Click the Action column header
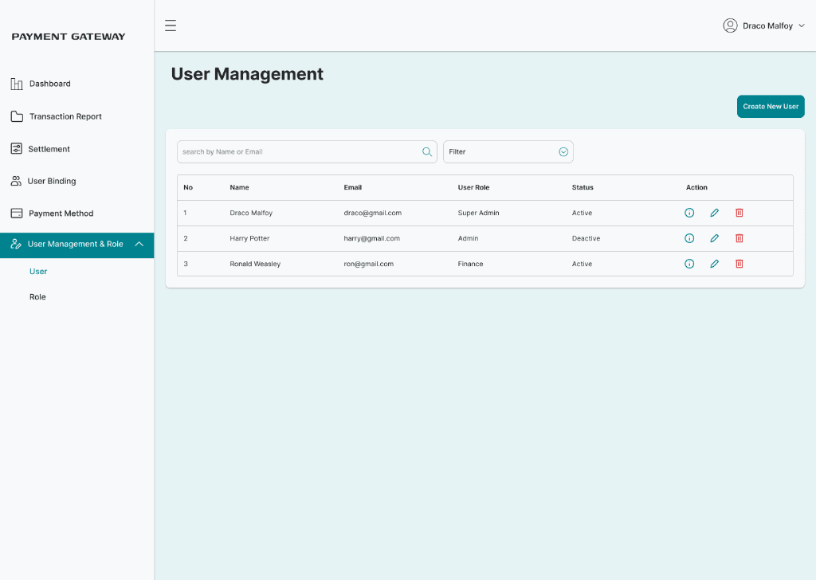816x580 pixels. (x=696, y=187)
